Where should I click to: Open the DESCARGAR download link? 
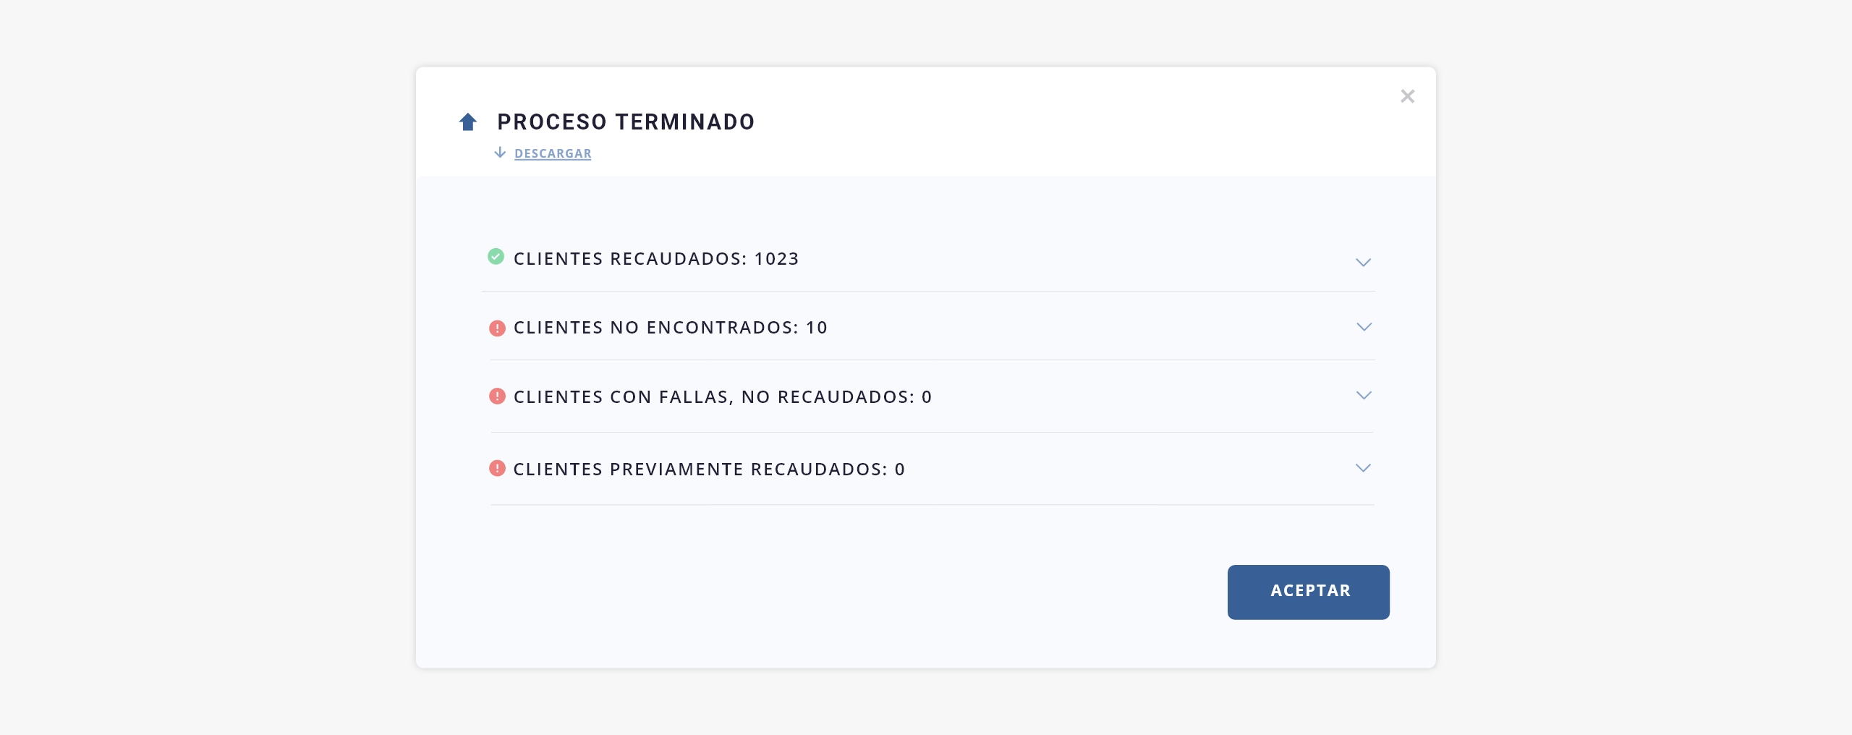click(553, 153)
